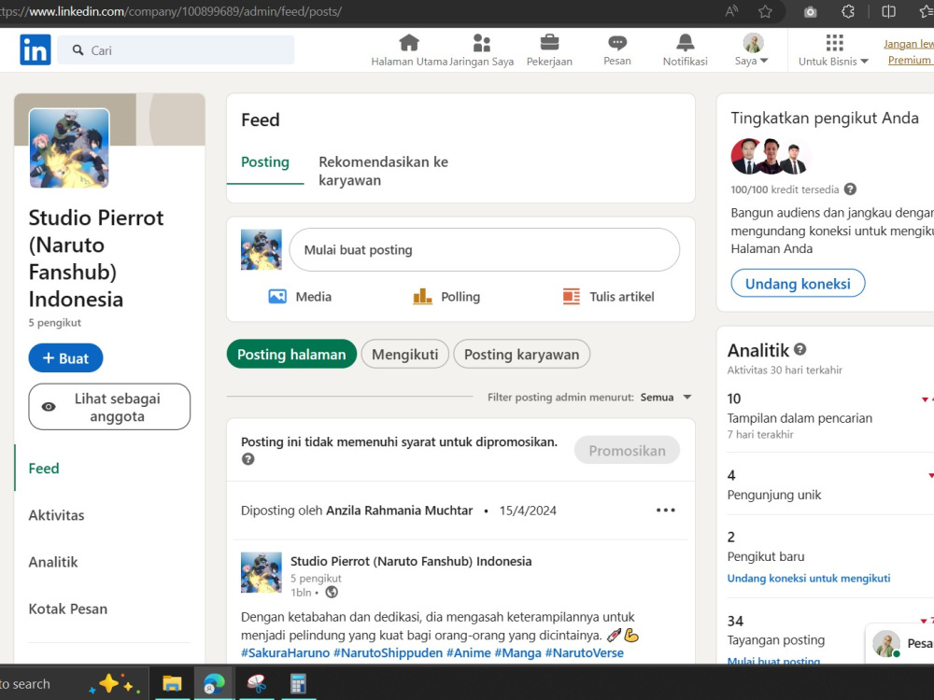This screenshot has height=700, width=934.
Task: Select Feed in the sidebar menu
Action: click(x=44, y=468)
